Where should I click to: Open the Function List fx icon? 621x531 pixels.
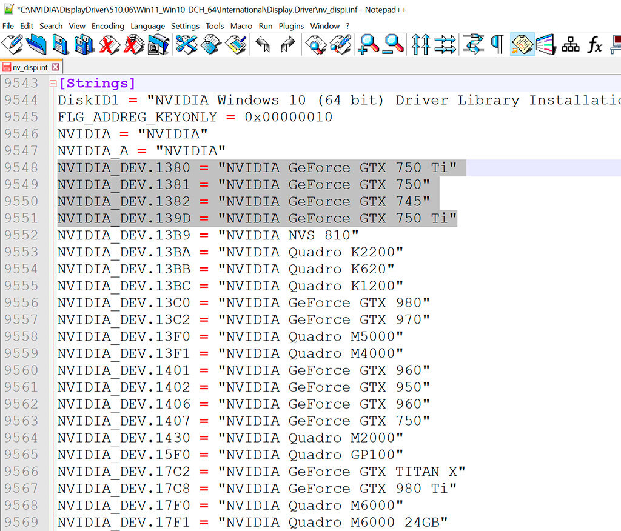pos(594,44)
